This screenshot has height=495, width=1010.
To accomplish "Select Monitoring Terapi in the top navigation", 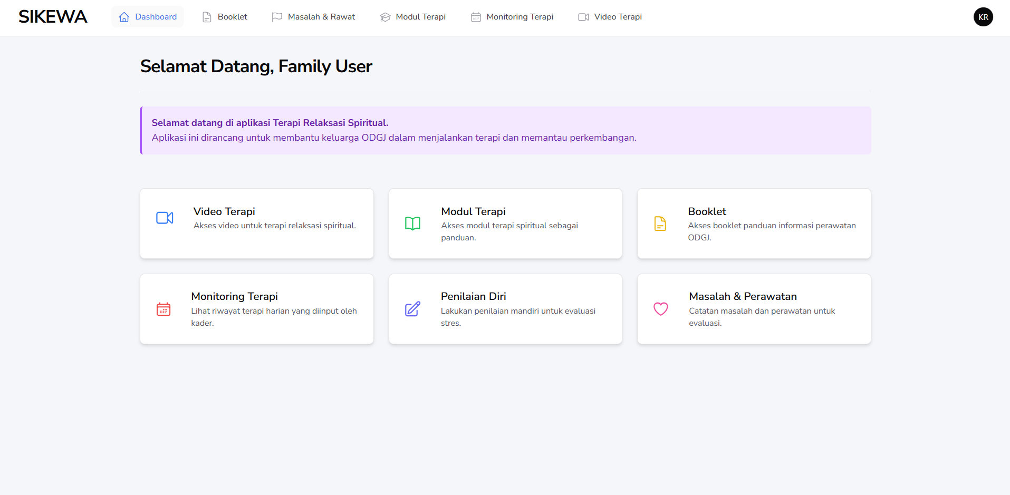I will (512, 17).
